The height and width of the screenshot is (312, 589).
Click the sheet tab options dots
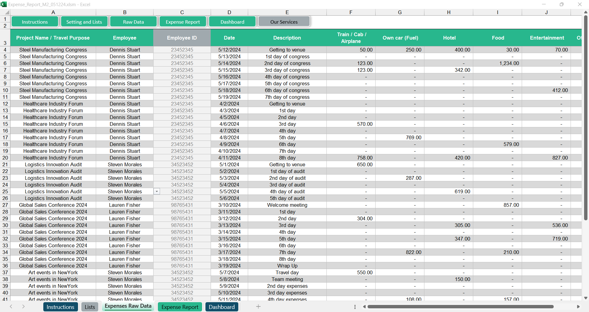click(x=355, y=307)
